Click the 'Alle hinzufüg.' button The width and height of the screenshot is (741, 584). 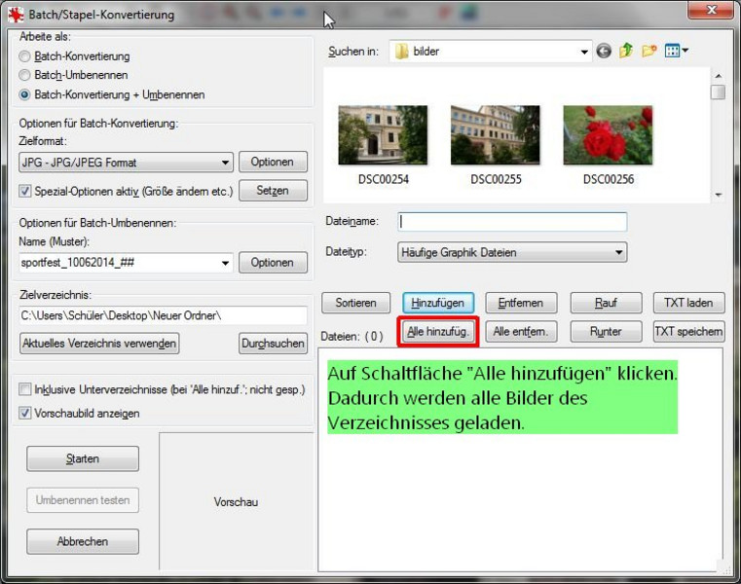[x=438, y=332]
